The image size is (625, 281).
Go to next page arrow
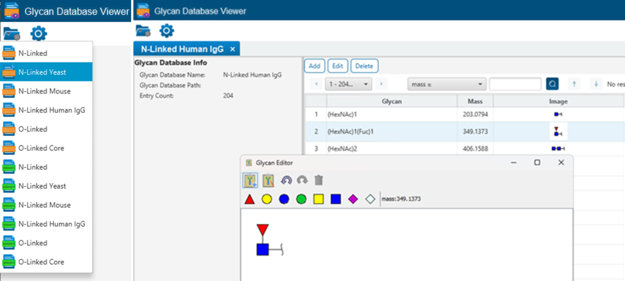[x=381, y=85]
